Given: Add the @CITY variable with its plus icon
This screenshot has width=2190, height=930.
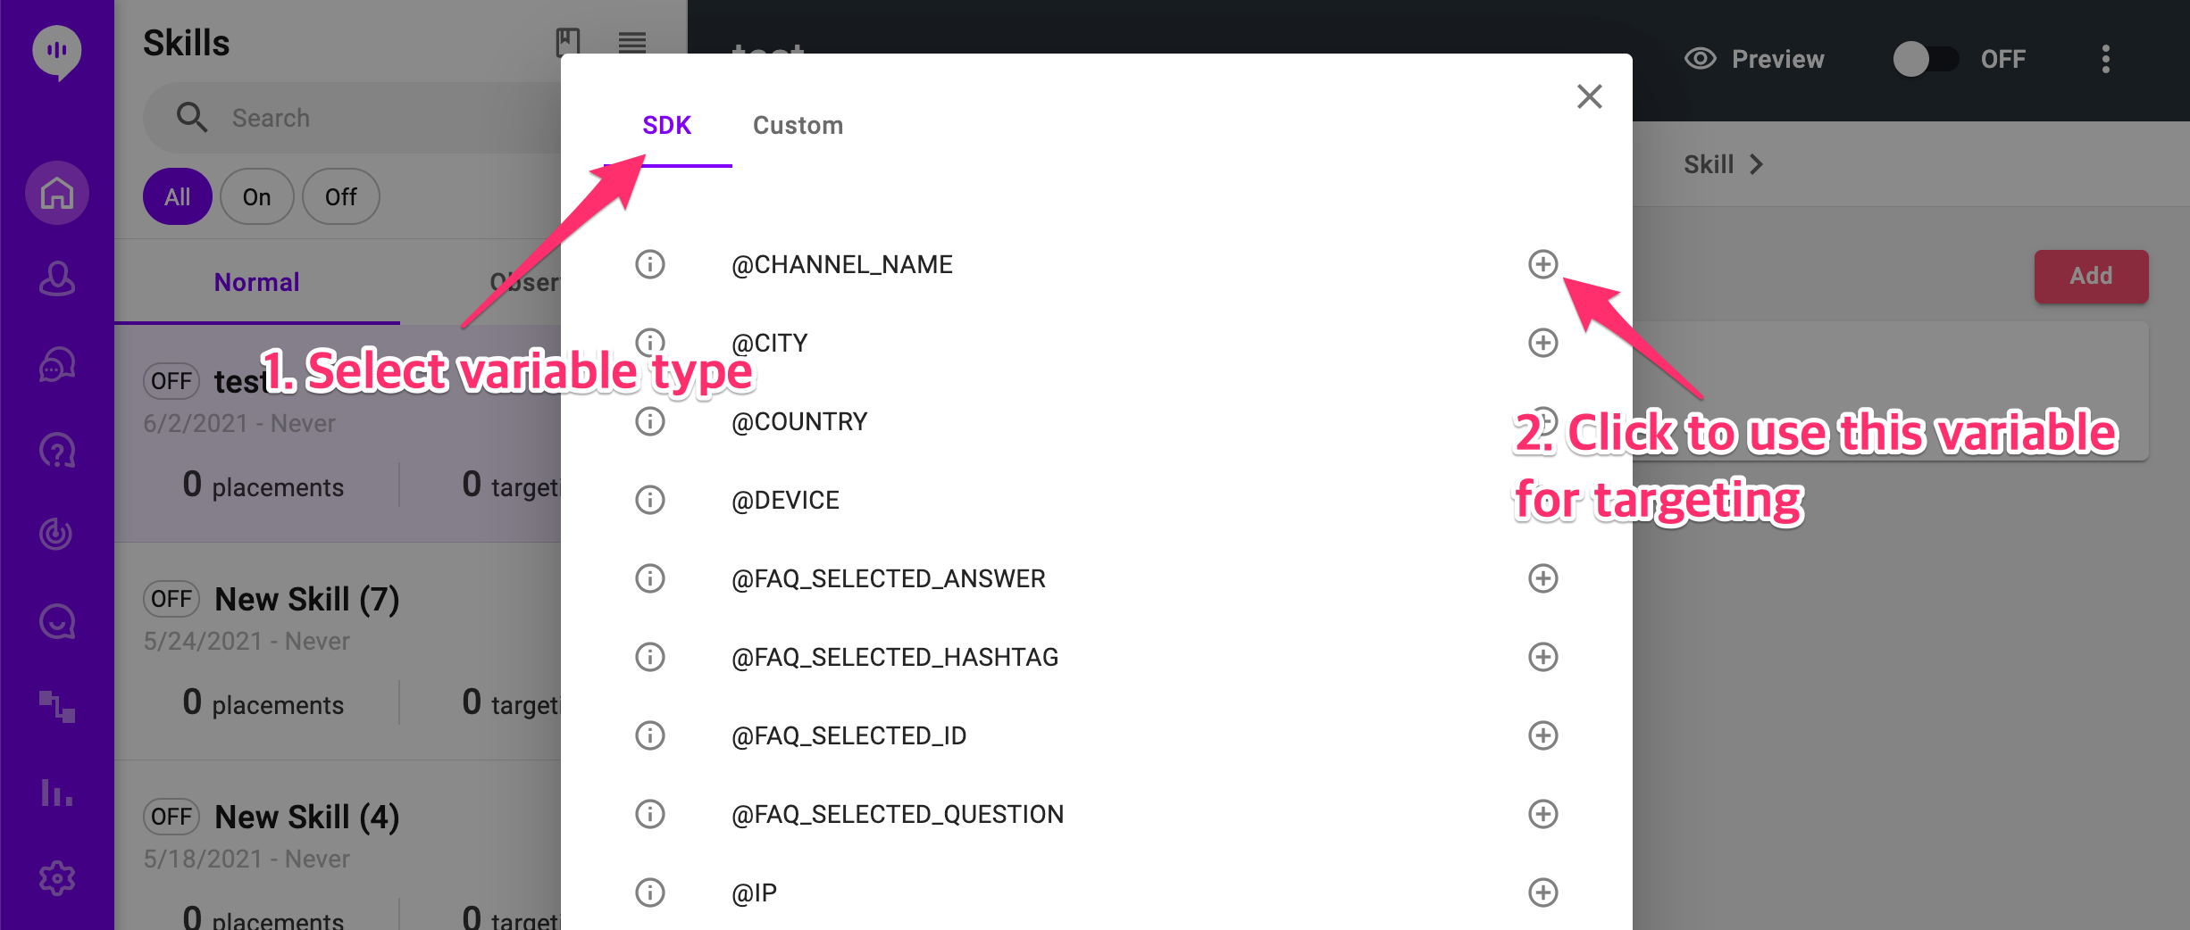Looking at the screenshot, I should coord(1543,343).
